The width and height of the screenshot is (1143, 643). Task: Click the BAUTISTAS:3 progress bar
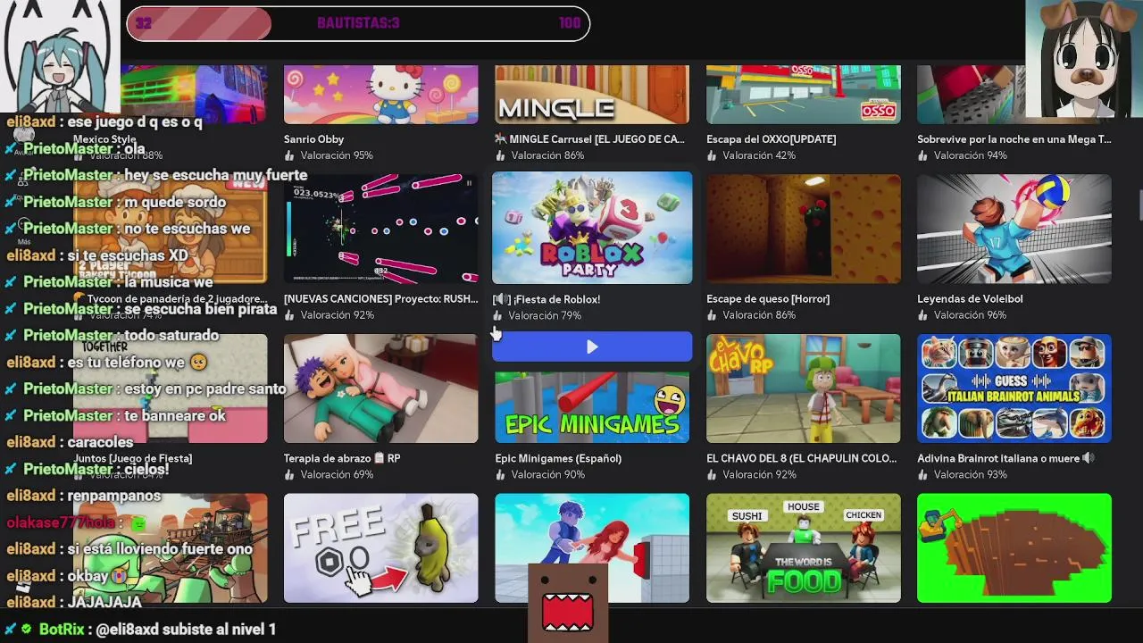(358, 23)
